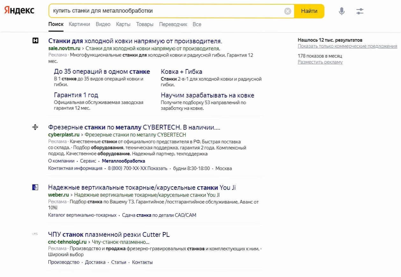Click the weber.ru site favicon

pos(35,187)
